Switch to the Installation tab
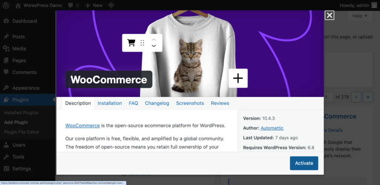 [x=110, y=103]
